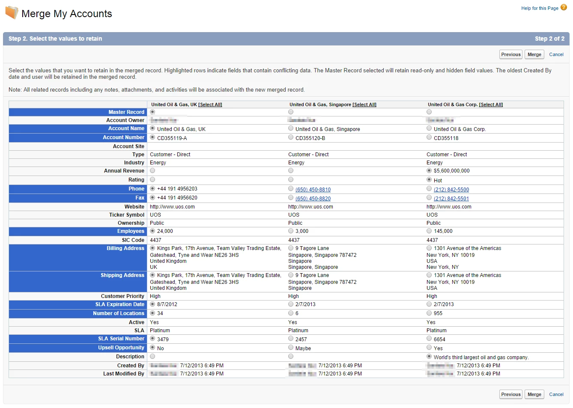Open the (650) 450-8810 phone link
Image resolution: width=573 pixels, height=408 pixels.
[x=313, y=190]
